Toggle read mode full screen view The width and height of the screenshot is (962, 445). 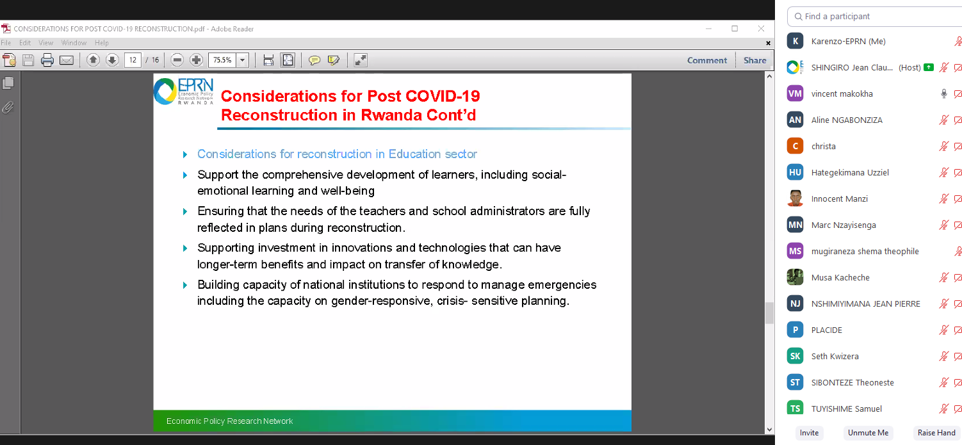[361, 60]
